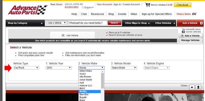Open the Resources link
The image size is (205, 101).
[97, 14]
